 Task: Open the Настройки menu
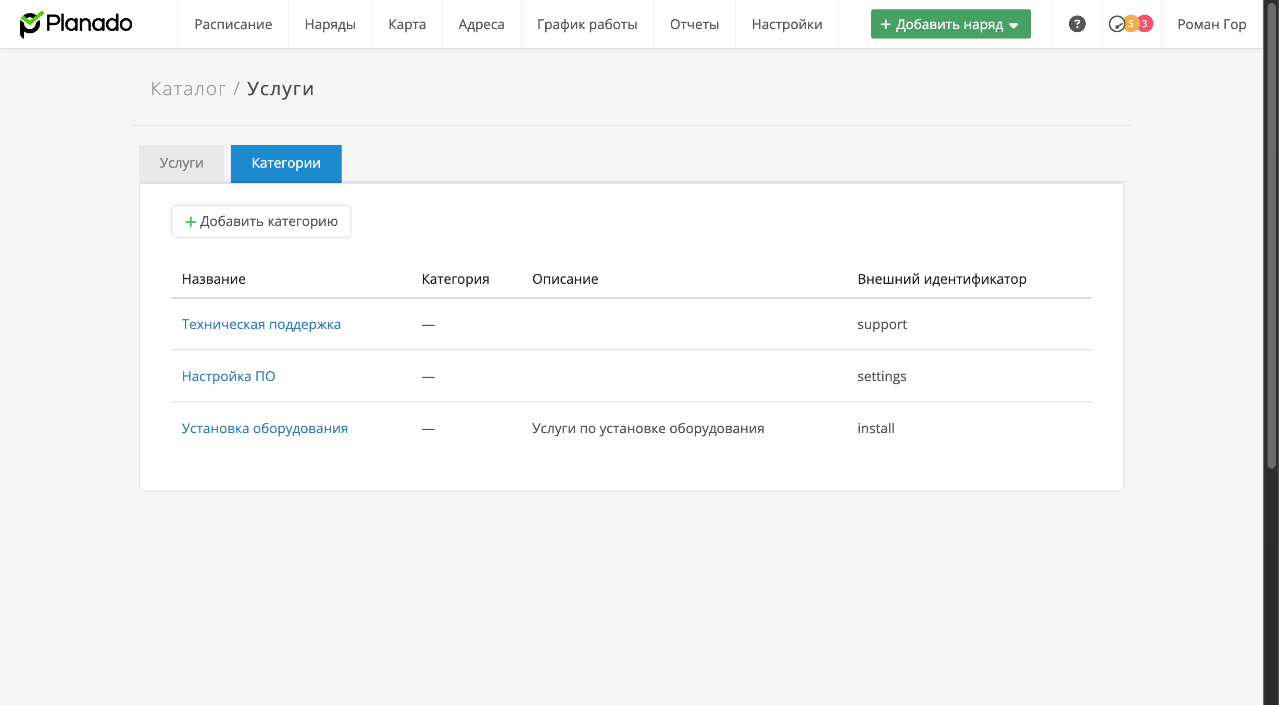point(786,24)
